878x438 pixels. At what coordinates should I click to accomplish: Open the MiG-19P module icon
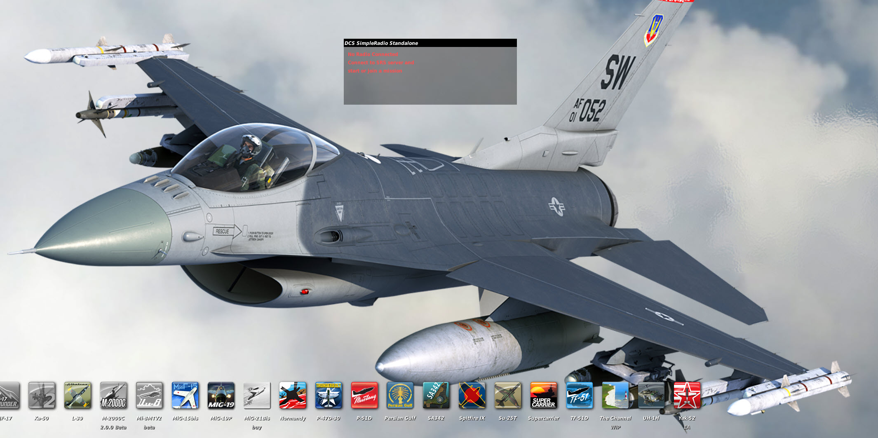click(x=221, y=396)
